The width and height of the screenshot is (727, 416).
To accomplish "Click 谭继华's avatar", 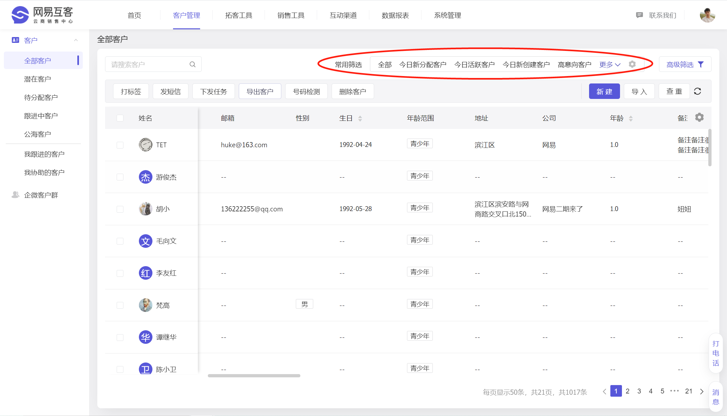I will [x=145, y=337].
